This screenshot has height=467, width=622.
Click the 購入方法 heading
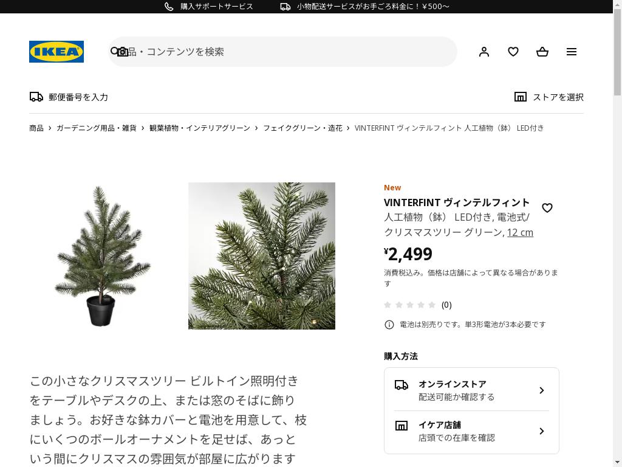tap(401, 356)
